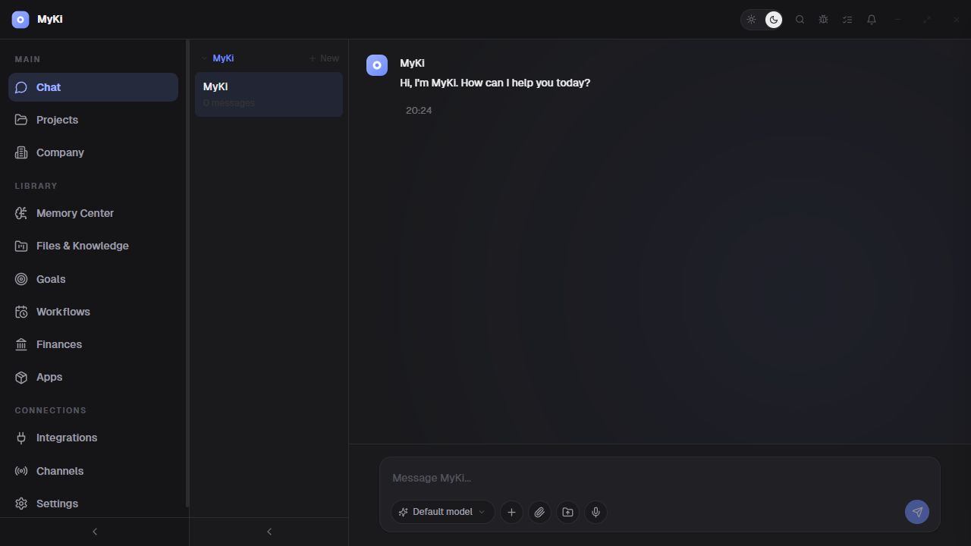The height and width of the screenshot is (546, 971).
Task: Open Settings
Action: [x=93, y=504]
